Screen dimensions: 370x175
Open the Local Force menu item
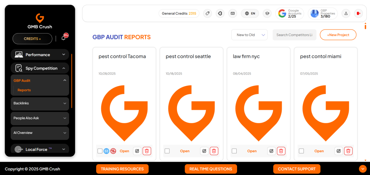pyautogui.click(x=40, y=149)
